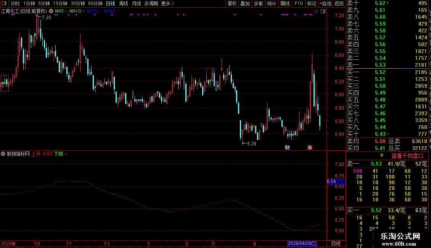Click the 5.26 low price label

(x=251, y=144)
